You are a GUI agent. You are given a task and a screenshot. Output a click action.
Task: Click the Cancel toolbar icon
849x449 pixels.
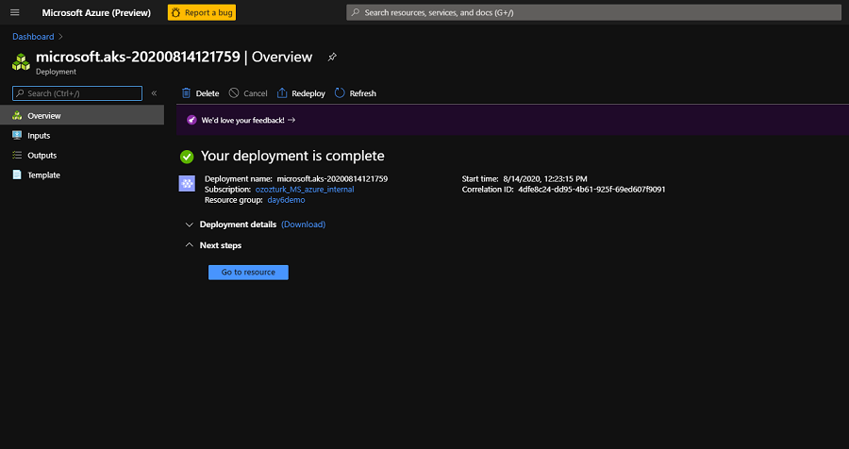coord(234,93)
